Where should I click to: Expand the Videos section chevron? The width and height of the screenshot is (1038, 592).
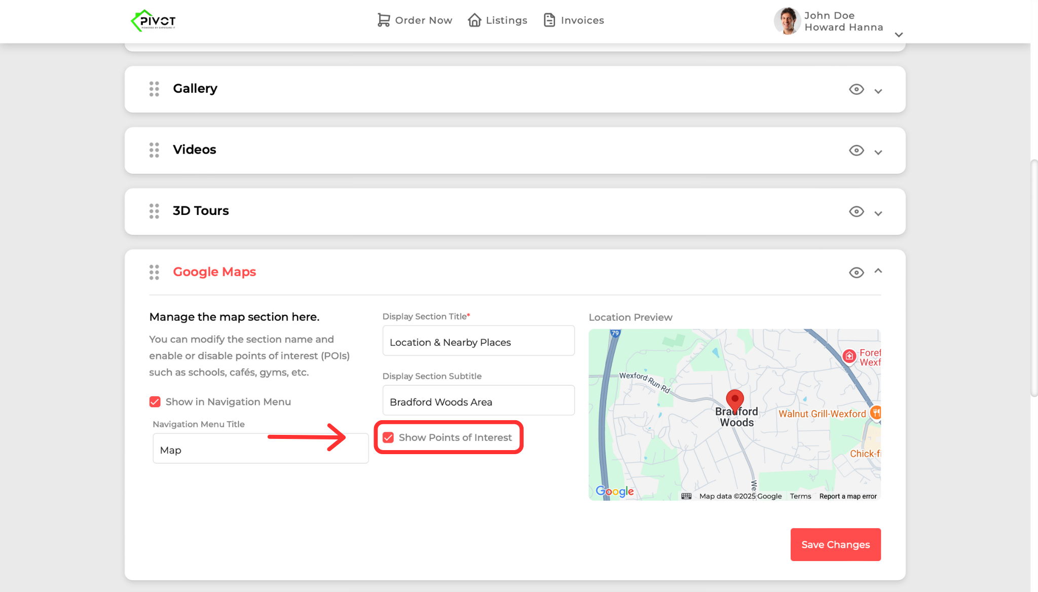pyautogui.click(x=878, y=152)
